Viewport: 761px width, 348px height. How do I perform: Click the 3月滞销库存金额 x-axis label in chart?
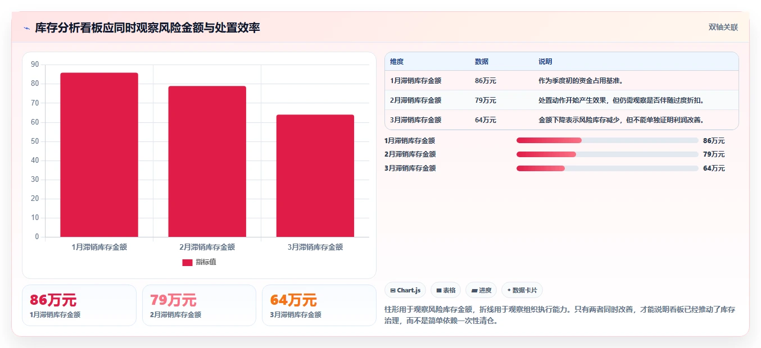tap(315, 247)
